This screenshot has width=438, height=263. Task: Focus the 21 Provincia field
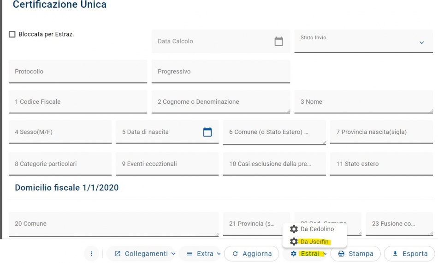click(x=256, y=224)
